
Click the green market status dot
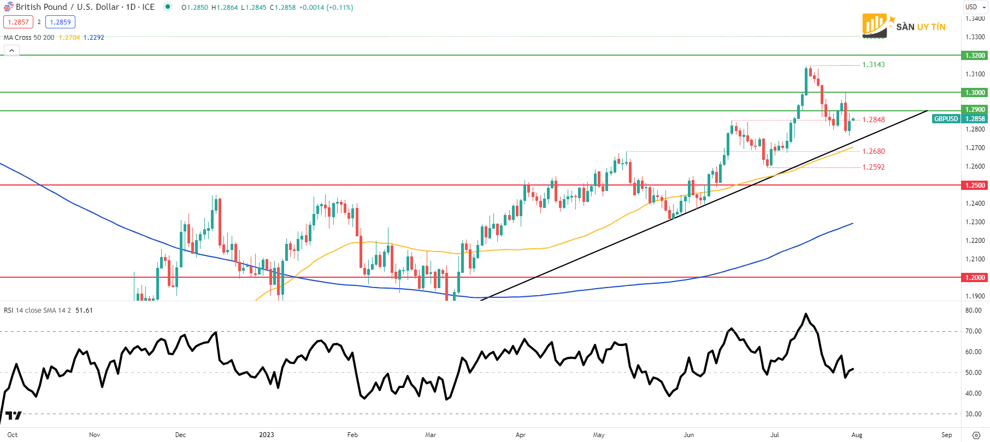168,7
